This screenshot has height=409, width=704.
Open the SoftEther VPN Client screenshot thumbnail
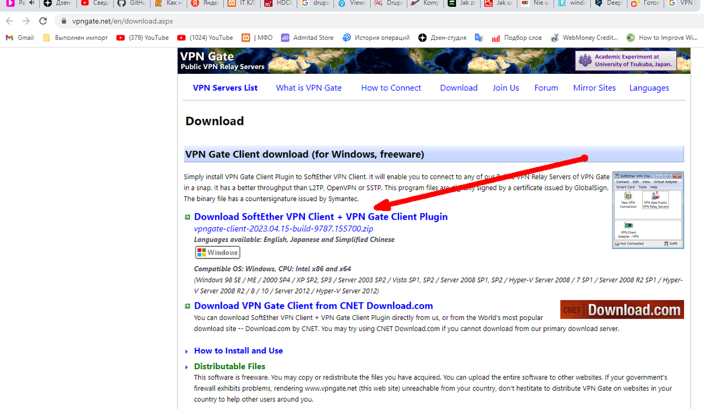[x=648, y=210]
